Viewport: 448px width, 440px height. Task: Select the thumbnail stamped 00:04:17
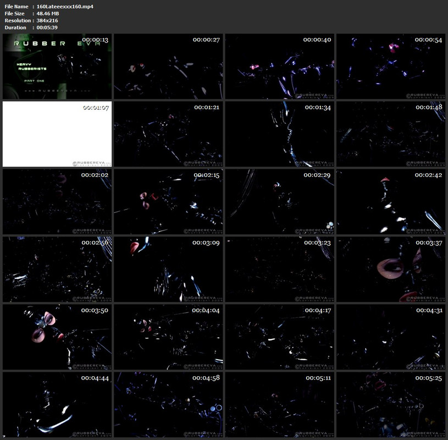coord(280,337)
